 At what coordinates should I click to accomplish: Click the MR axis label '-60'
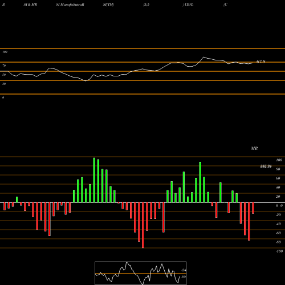tap(278, 233)
